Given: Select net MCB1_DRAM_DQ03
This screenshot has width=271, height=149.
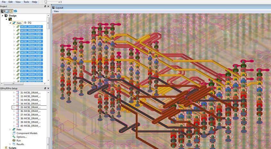Looking at the screenshot, I should (x=31, y=38).
